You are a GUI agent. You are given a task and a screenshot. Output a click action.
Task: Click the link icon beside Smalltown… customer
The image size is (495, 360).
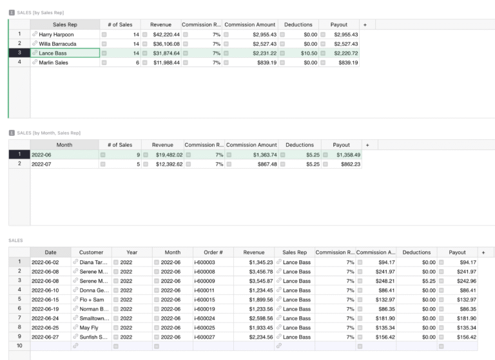click(x=75, y=318)
